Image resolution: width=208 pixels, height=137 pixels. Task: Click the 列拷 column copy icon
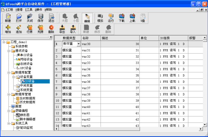click(x=41, y=29)
